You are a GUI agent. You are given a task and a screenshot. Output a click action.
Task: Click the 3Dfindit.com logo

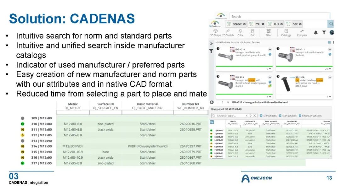tap(215, 24)
